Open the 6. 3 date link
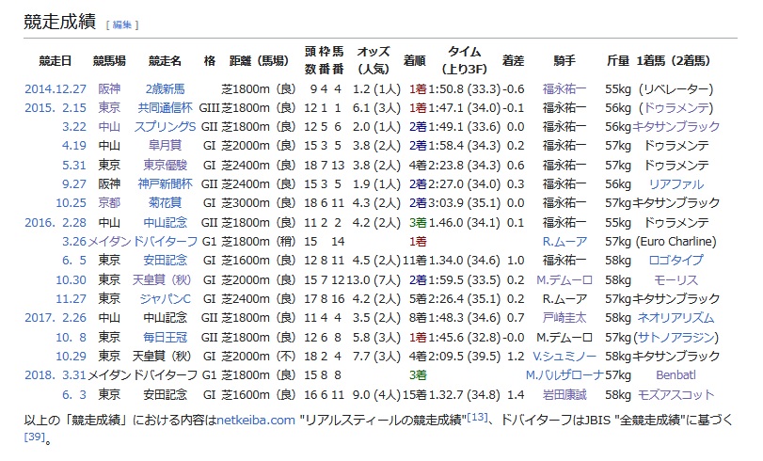The height and width of the screenshot is (461, 763). [x=74, y=394]
